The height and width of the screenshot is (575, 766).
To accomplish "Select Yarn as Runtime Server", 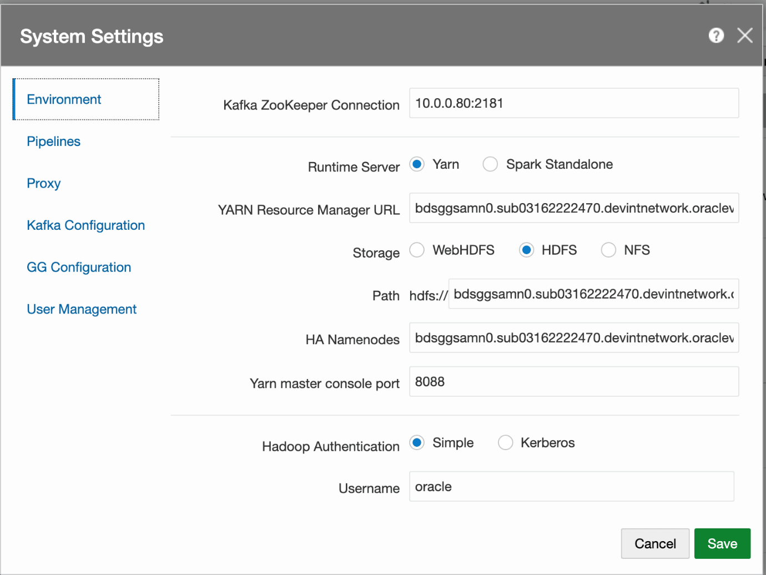I will [417, 164].
